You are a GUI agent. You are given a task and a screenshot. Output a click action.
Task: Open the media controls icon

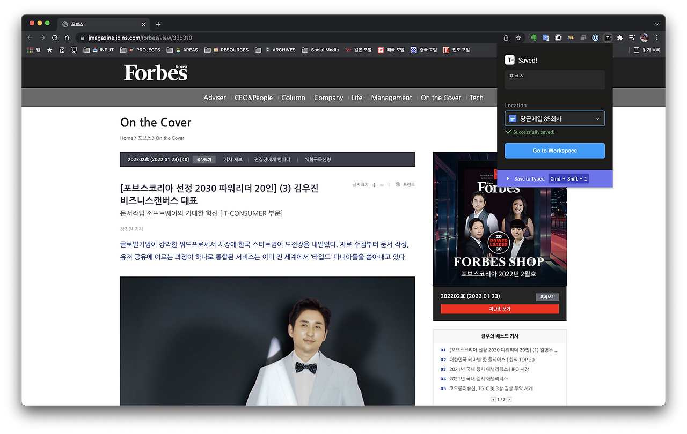(x=632, y=38)
